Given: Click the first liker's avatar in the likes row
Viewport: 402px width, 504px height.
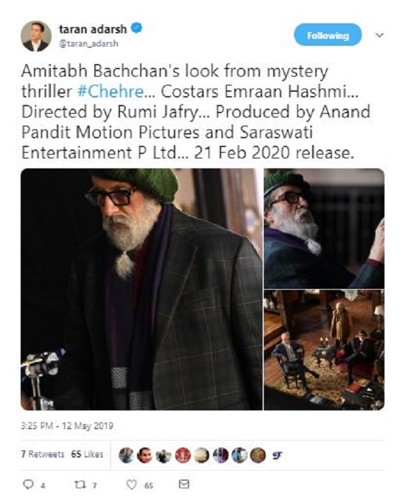Looking at the screenshot, I should point(126,452).
